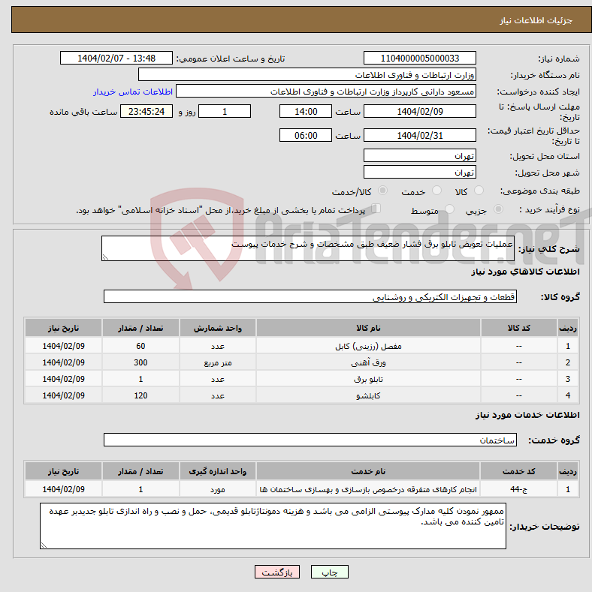Image resolution: width=592 pixels, height=592 pixels.
Task: Click the اطلاعات کالاهای مورد نیاز heading
Action: pyautogui.click(x=525, y=272)
